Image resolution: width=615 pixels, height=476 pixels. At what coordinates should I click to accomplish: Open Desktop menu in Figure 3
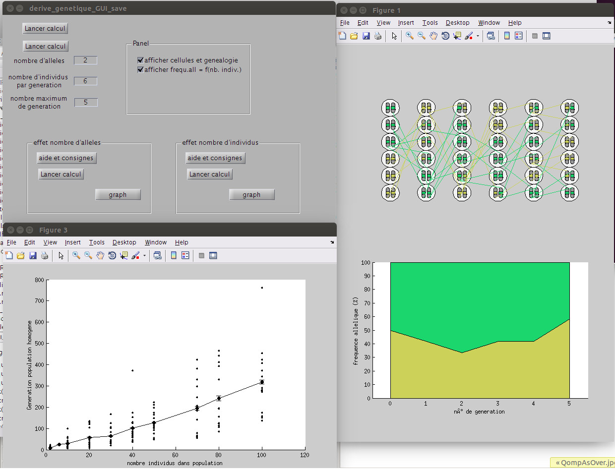124,242
